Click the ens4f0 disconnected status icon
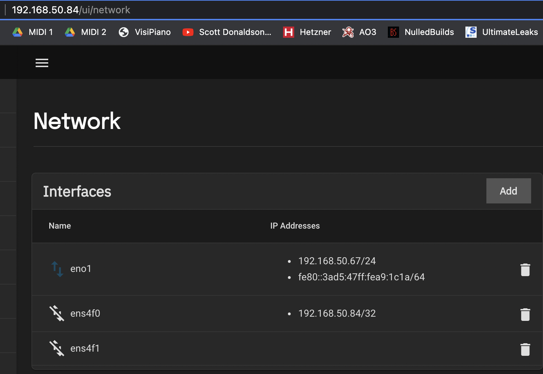This screenshot has height=374, width=543. [x=57, y=314]
